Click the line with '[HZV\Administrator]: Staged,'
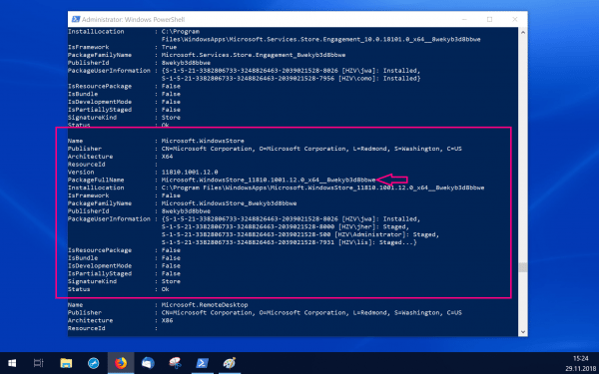Image resolution: width=599 pixels, height=374 pixels. tap(300, 234)
